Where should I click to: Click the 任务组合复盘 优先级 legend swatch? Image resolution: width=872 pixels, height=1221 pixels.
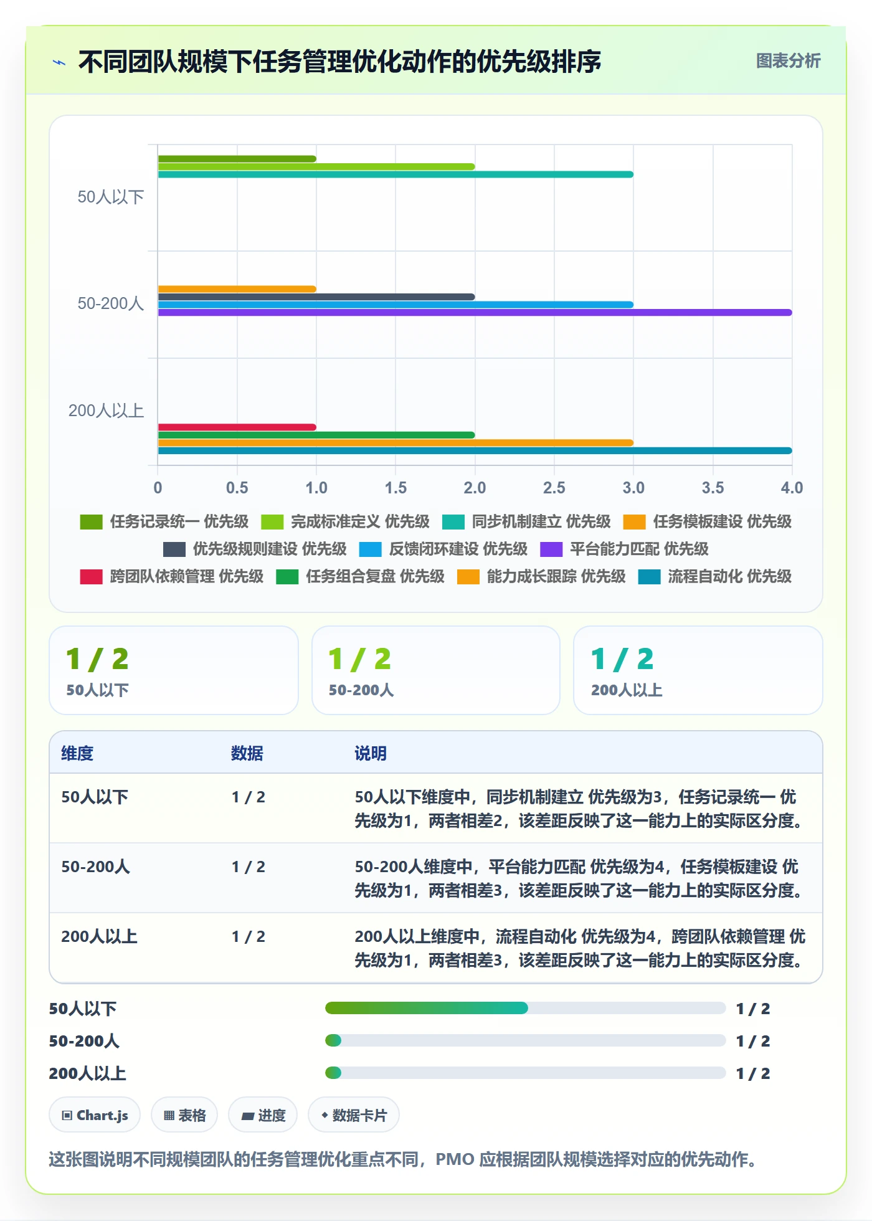[x=287, y=577]
